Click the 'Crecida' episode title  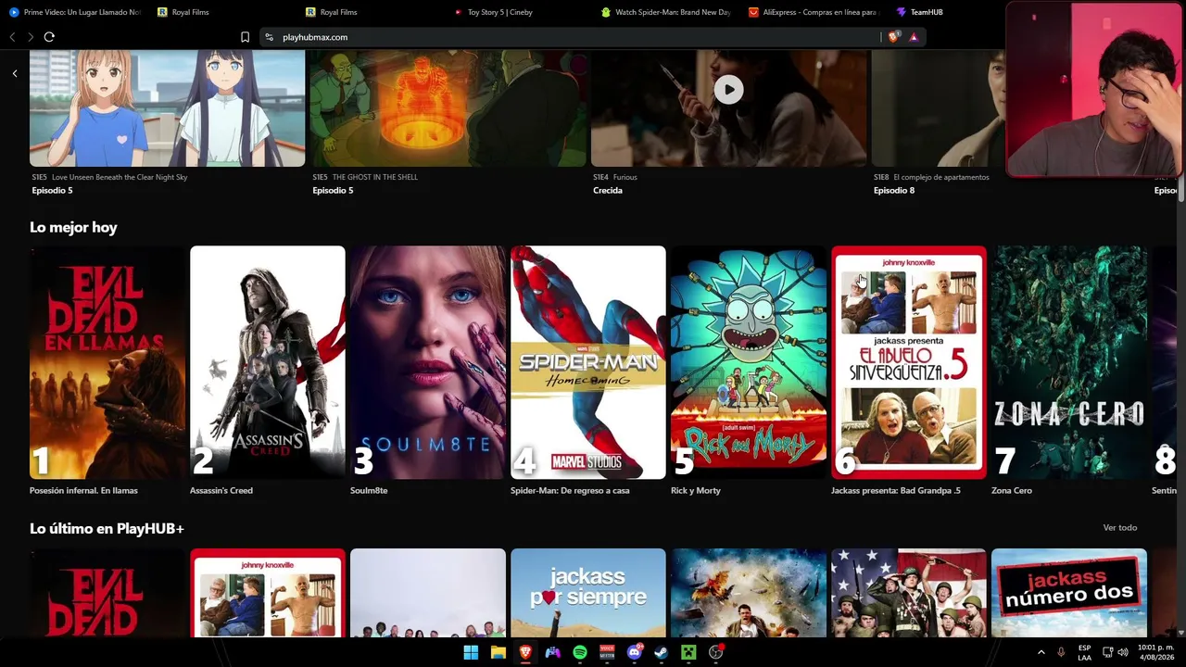pyautogui.click(x=608, y=191)
